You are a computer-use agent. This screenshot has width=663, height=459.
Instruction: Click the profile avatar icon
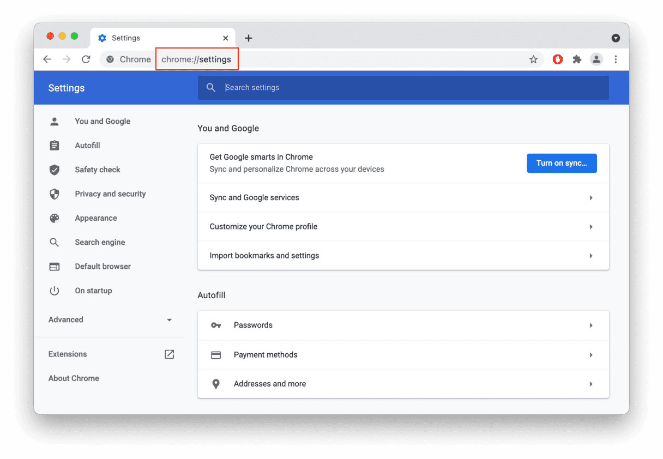[x=596, y=59]
